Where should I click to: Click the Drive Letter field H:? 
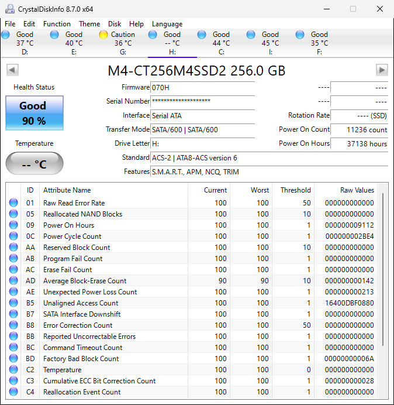pos(202,143)
